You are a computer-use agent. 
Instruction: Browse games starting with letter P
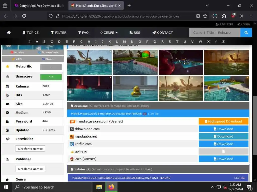click(x=147, y=42)
